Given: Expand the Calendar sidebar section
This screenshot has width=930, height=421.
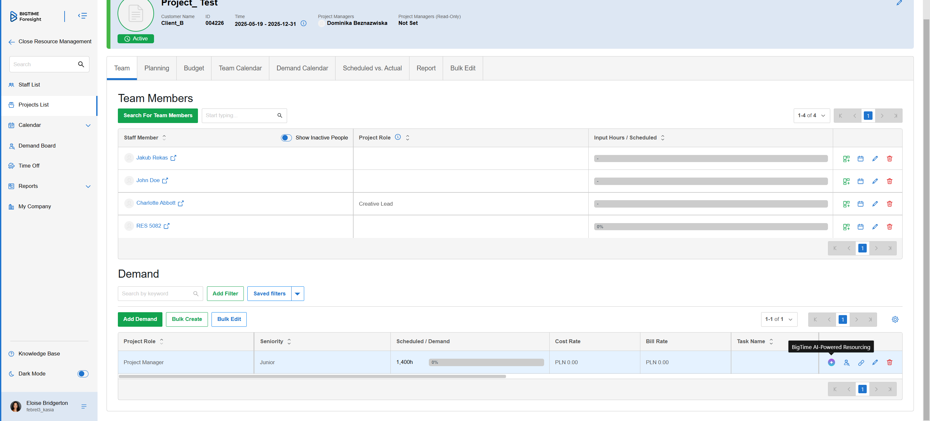Looking at the screenshot, I should 88,126.
